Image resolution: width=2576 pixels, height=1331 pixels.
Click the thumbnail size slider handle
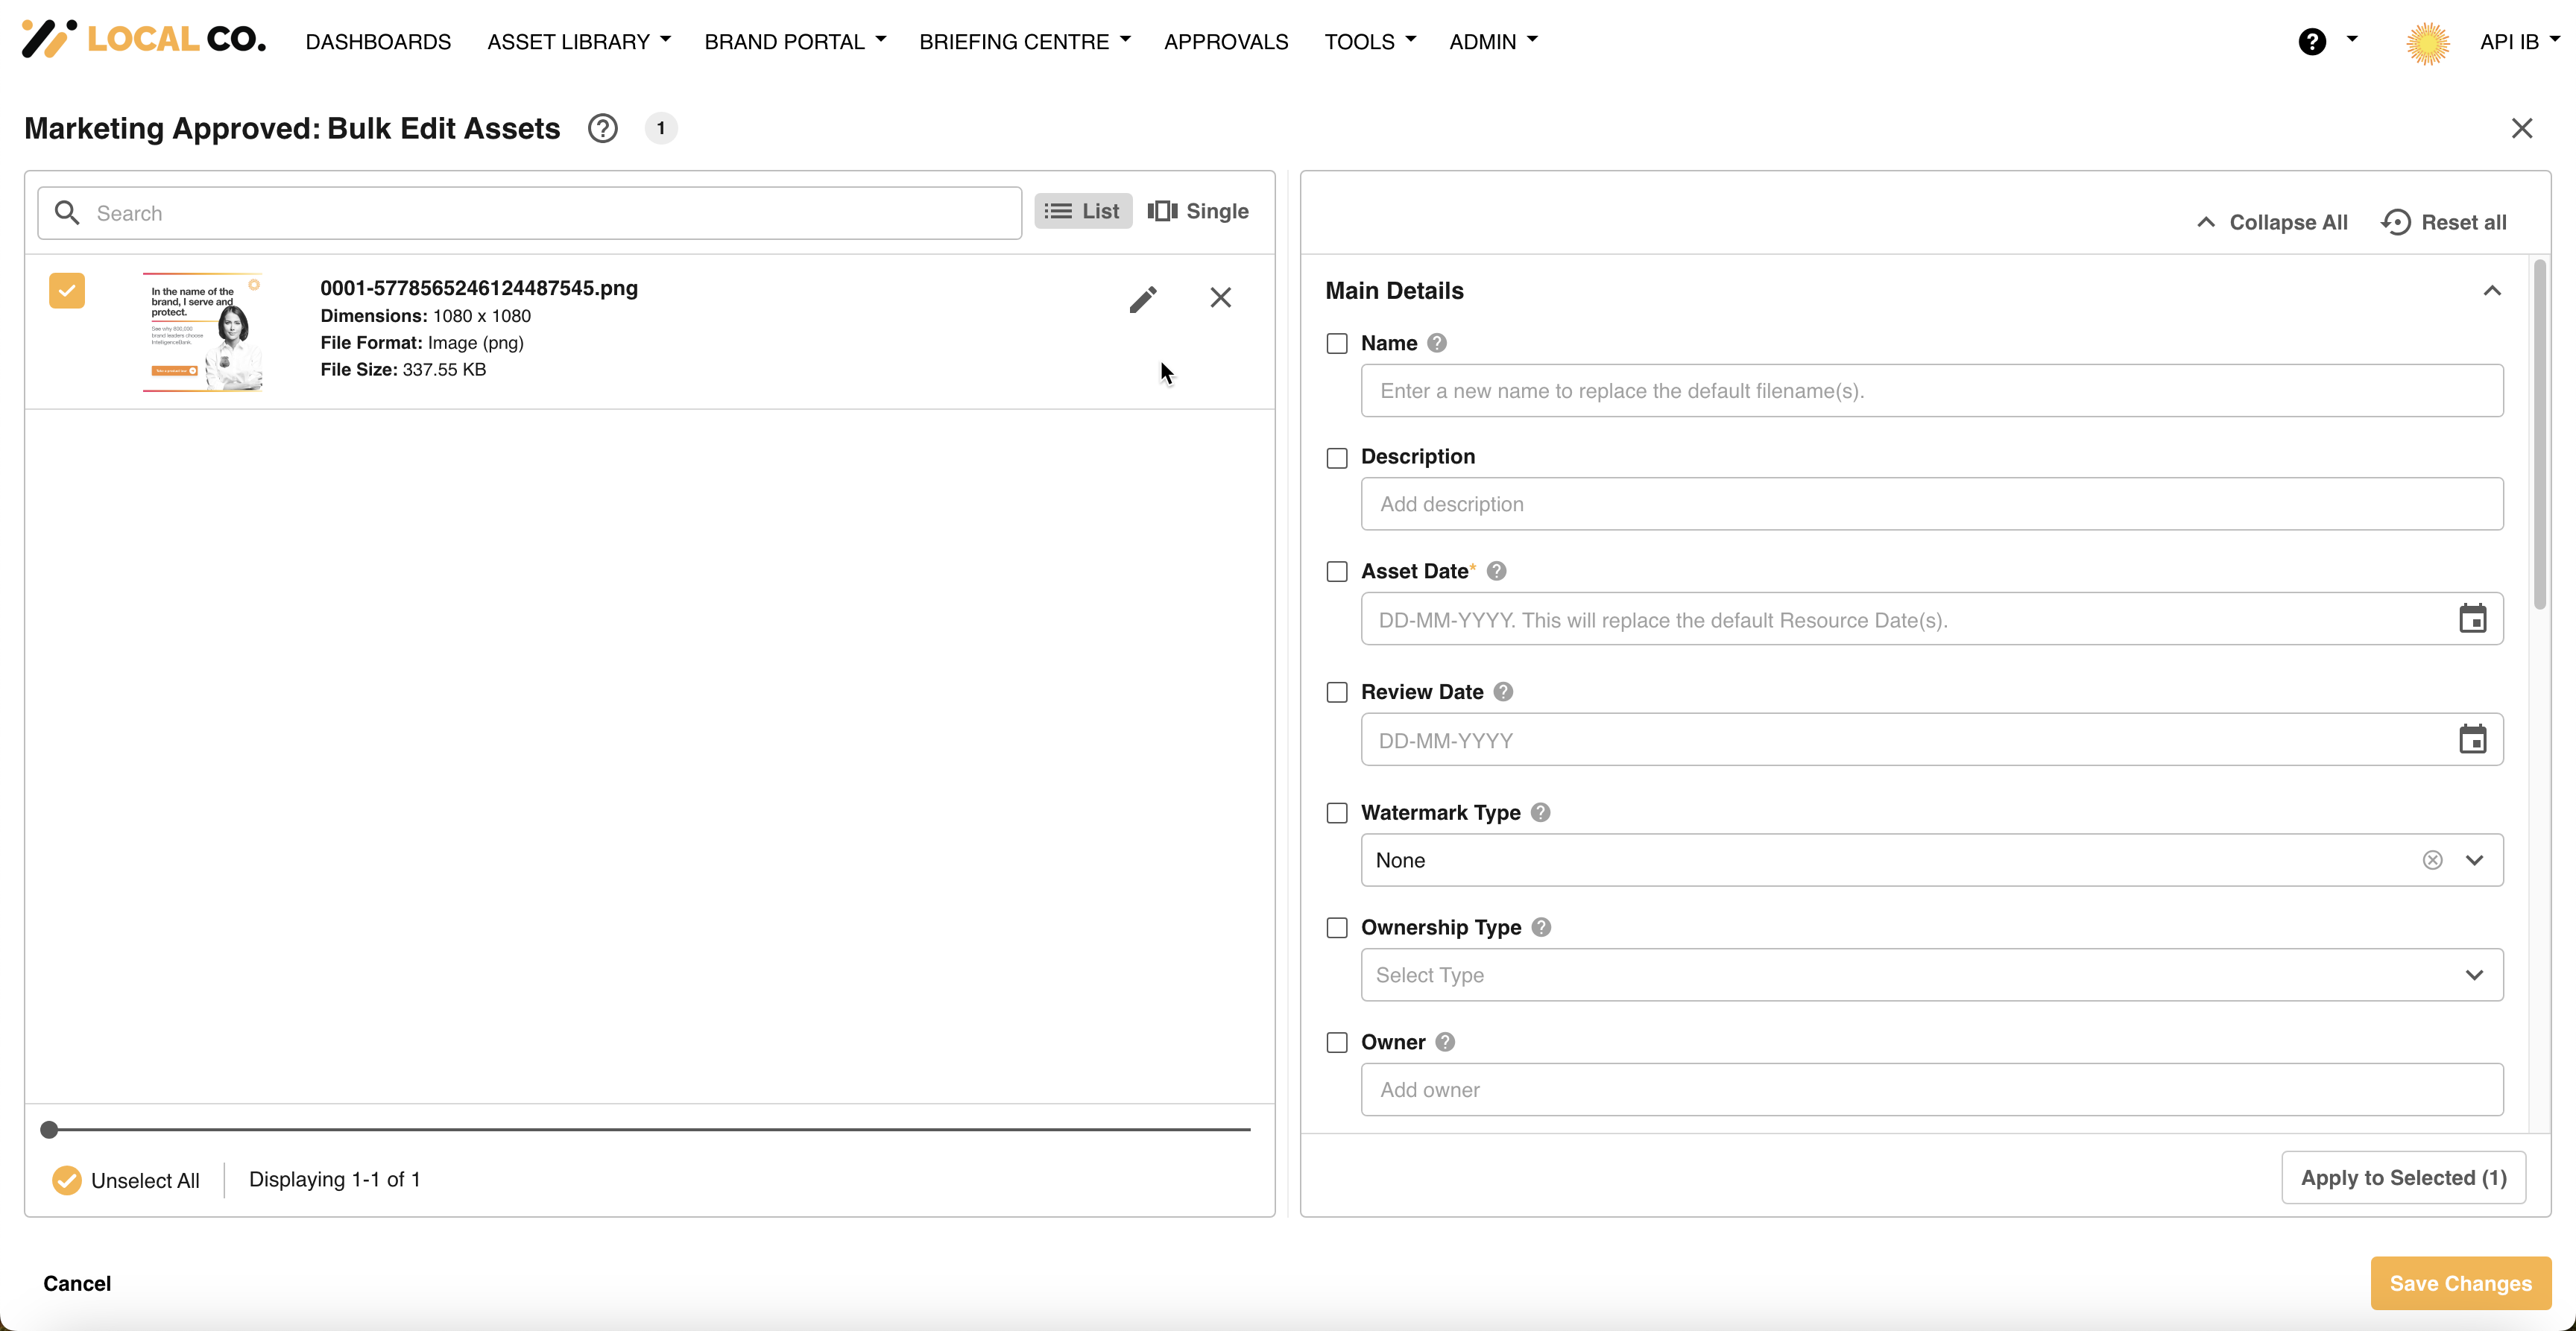49,1130
